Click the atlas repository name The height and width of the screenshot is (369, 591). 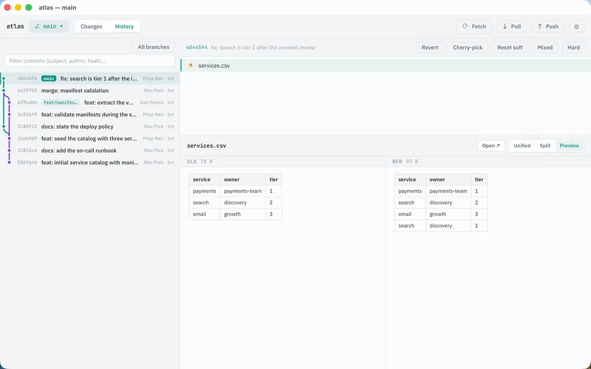pos(15,26)
